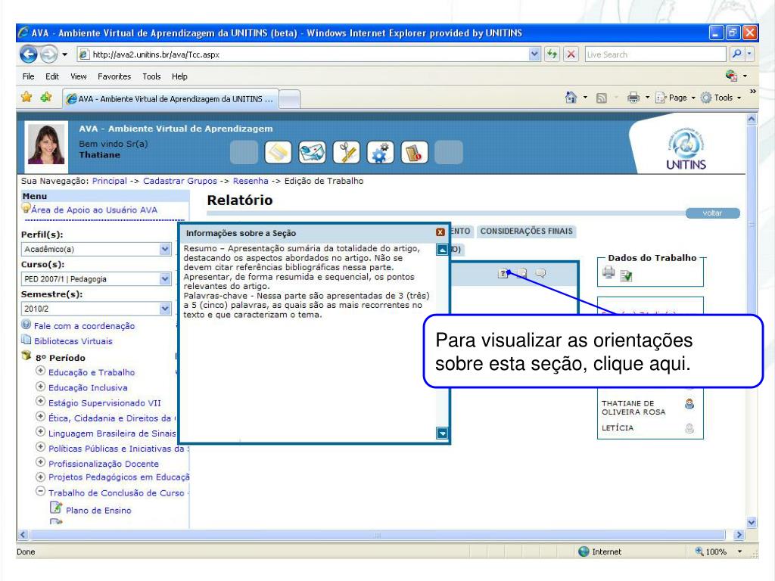775x581 pixels.
Task: Print the work via printer icon in Dados do Trabalho
Action: click(609, 272)
